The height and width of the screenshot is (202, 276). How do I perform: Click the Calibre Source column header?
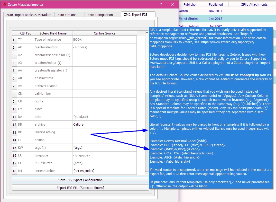point(104,33)
